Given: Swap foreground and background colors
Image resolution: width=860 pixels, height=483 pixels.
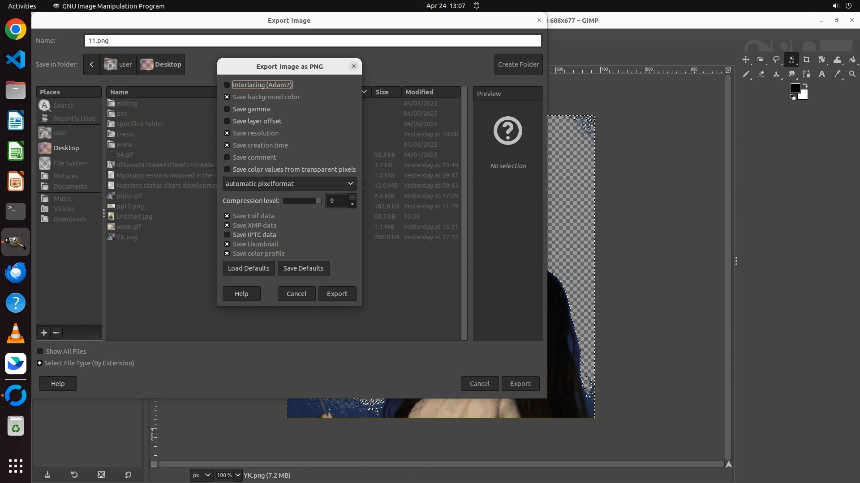Looking at the screenshot, I should click(x=805, y=85).
